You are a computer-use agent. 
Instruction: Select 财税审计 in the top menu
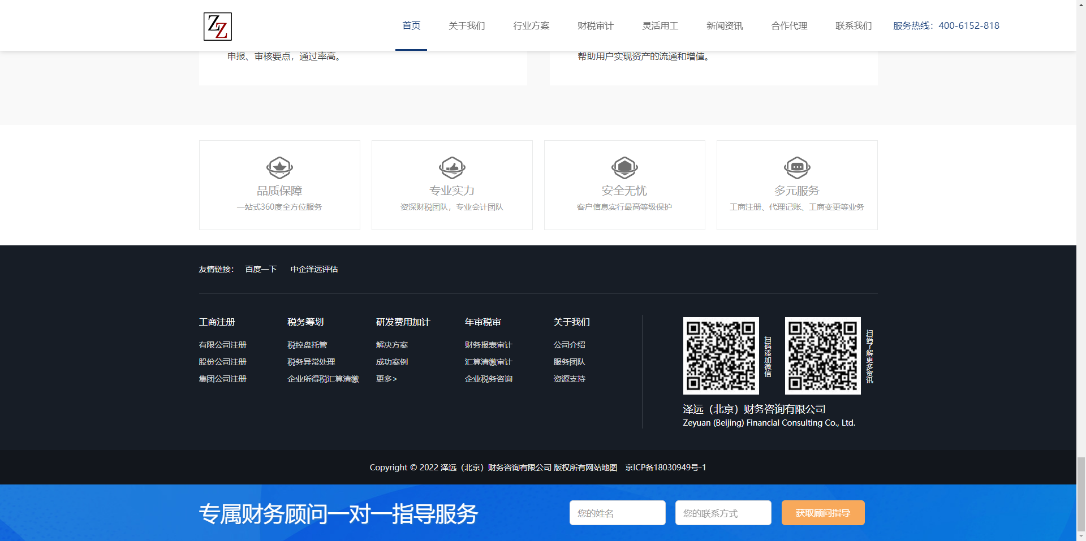coord(596,25)
